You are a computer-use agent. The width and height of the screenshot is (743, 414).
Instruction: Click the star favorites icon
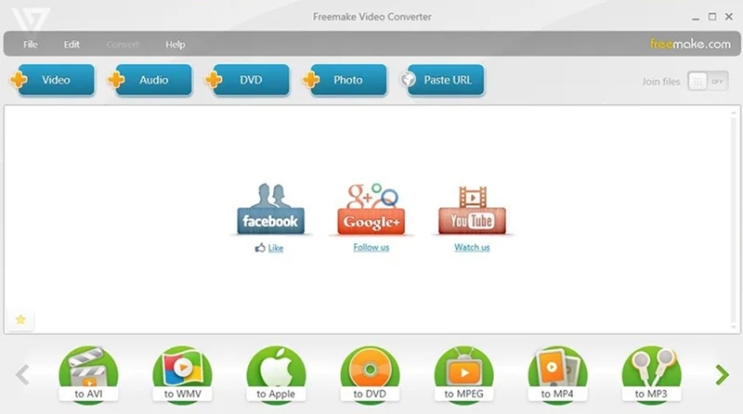(20, 319)
